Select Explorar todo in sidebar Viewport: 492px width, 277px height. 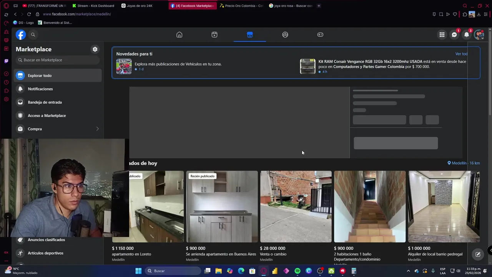58,75
